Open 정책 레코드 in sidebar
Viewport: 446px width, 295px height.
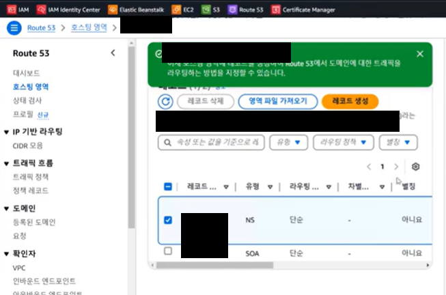(x=31, y=191)
